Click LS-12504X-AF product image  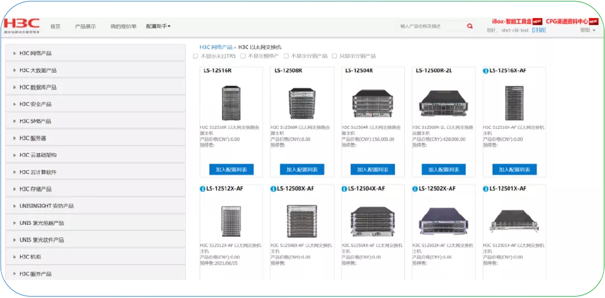click(x=373, y=222)
